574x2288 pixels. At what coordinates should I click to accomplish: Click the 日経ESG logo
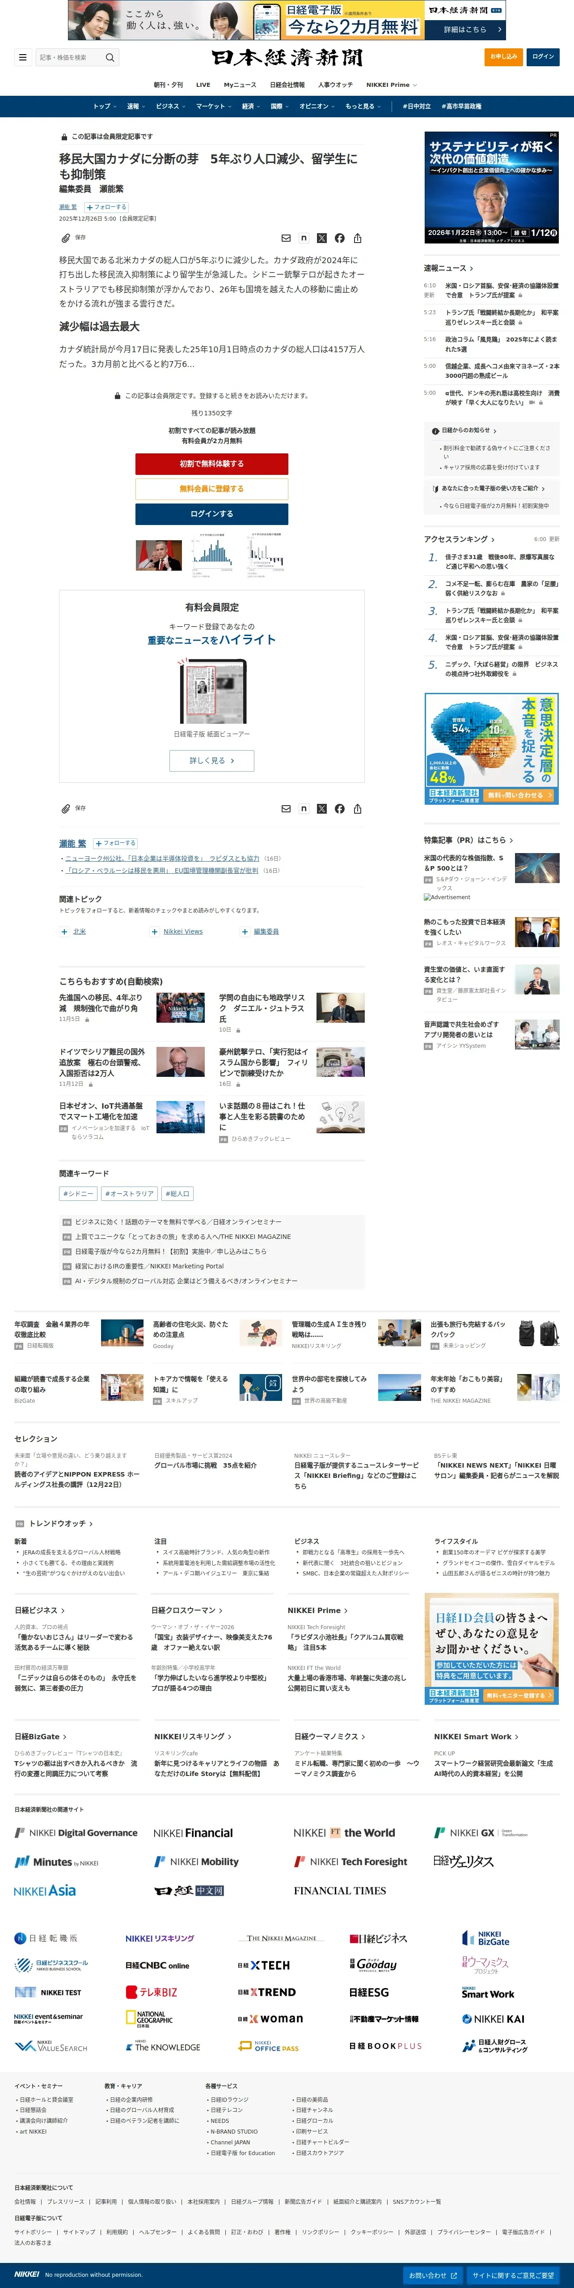[369, 1992]
